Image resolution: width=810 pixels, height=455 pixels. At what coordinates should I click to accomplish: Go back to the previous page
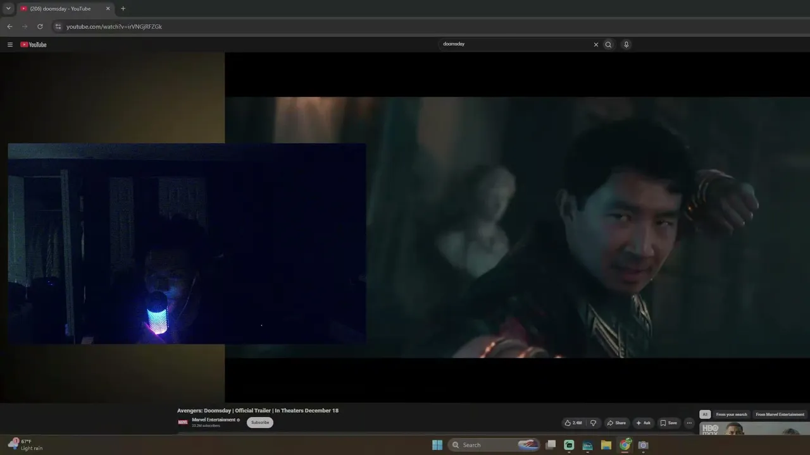coord(9,27)
